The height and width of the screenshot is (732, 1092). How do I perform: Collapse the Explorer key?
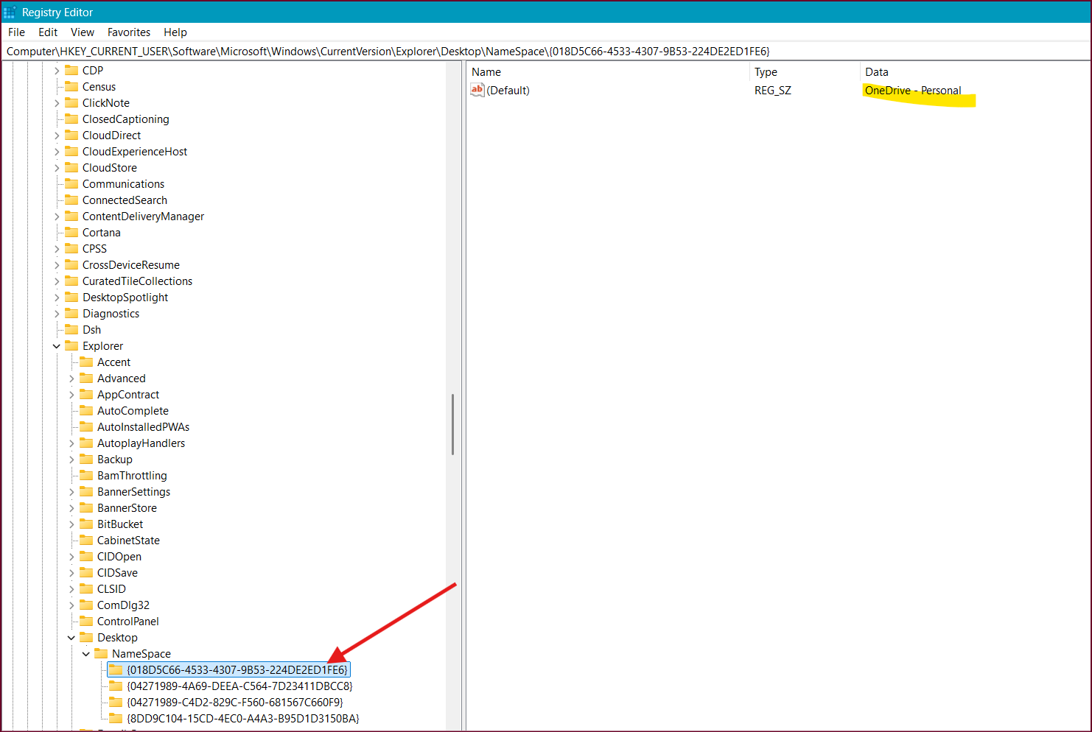pos(57,346)
